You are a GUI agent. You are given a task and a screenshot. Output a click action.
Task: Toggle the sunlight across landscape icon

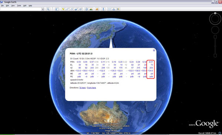tap(91, 9)
